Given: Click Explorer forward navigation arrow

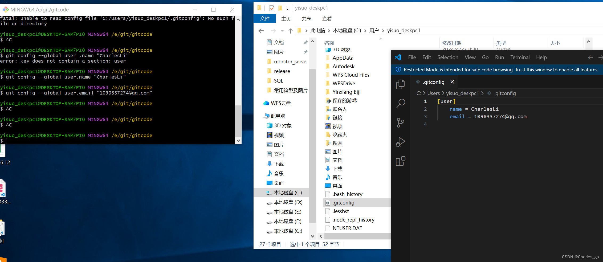Looking at the screenshot, I should [x=273, y=31].
